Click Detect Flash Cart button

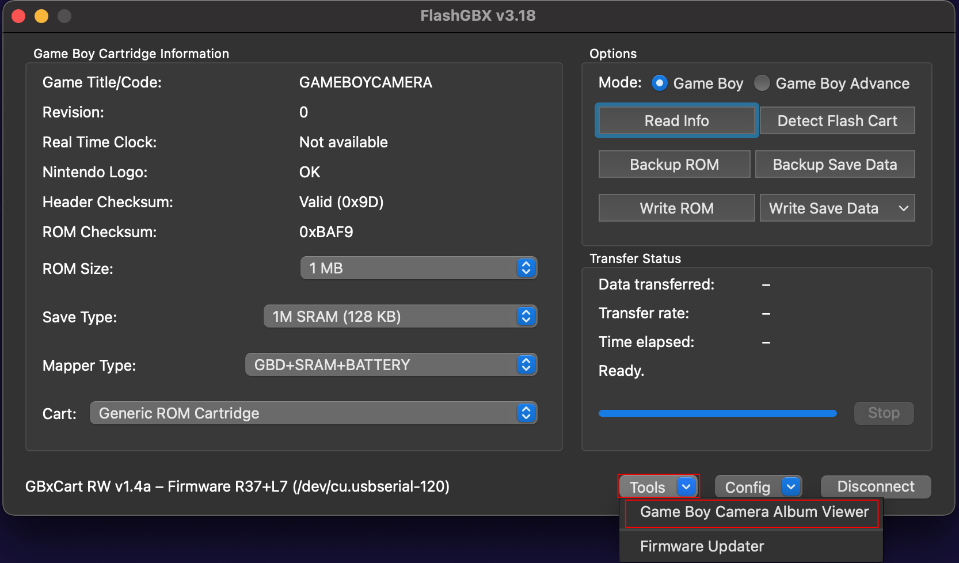[x=837, y=121]
